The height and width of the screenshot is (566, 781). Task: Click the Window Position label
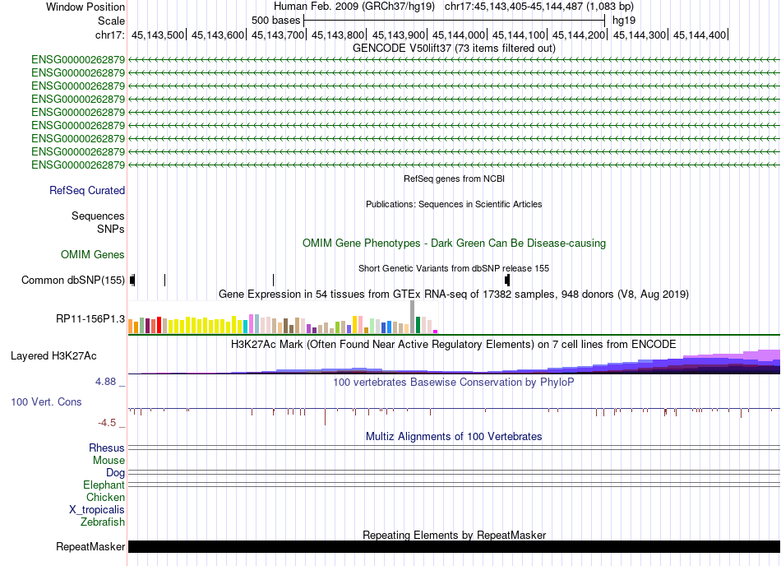(85, 7)
